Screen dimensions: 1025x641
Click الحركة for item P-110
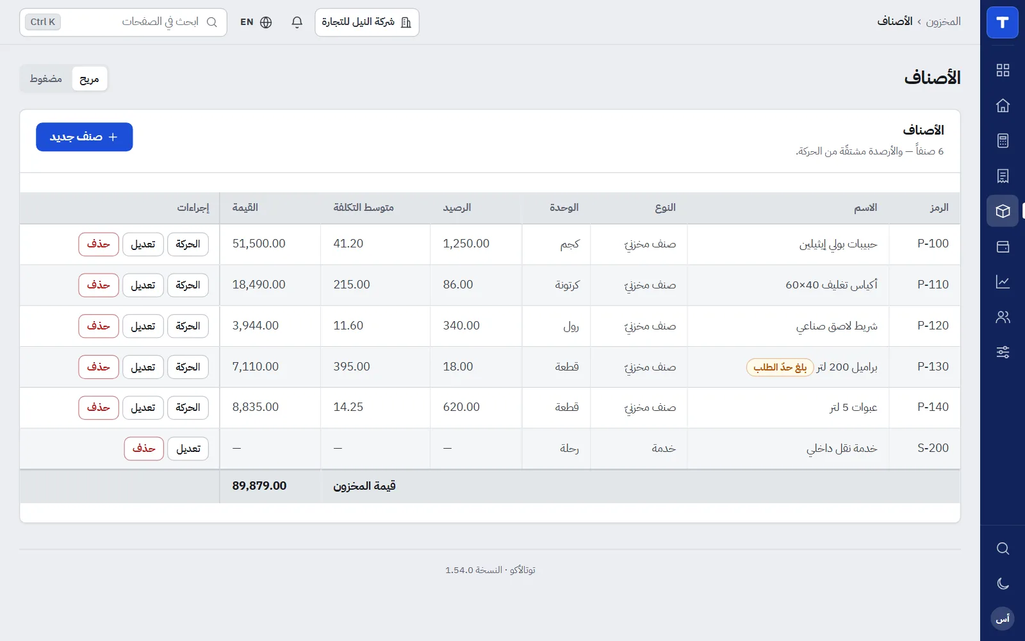tap(188, 285)
